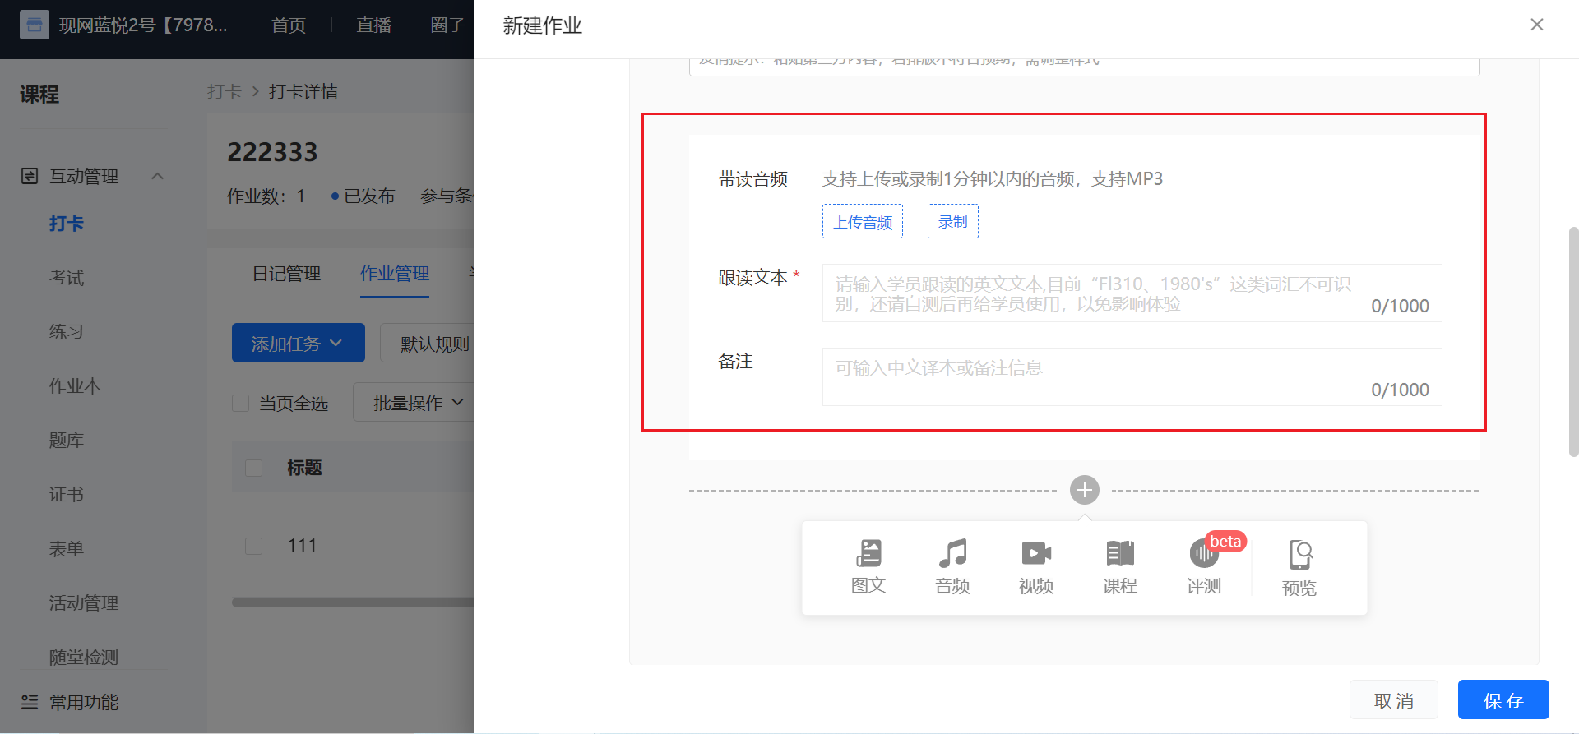Add 音频 audio content block

(x=952, y=567)
